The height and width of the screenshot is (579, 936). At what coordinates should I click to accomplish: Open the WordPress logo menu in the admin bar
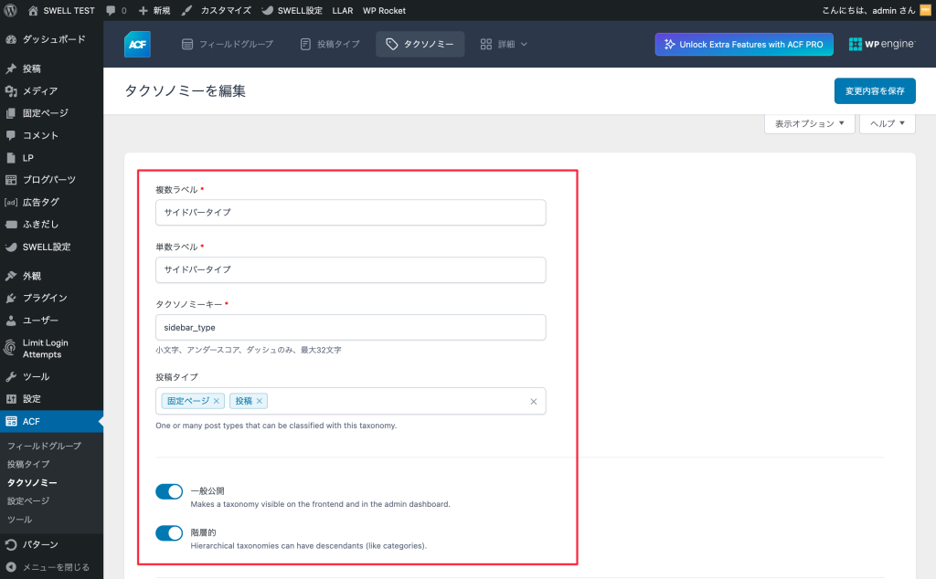10,11
